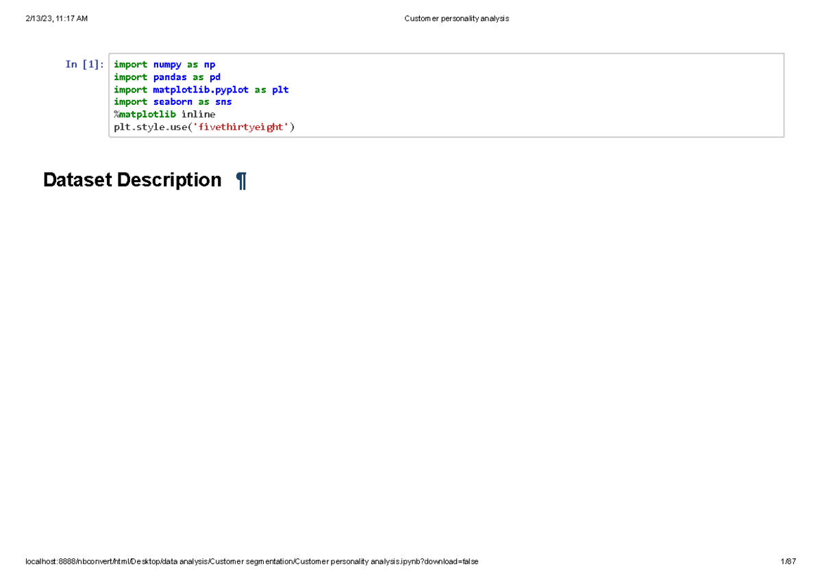
Task: Click the pilcrow anchor beside Dataset Description
Action: (x=241, y=180)
